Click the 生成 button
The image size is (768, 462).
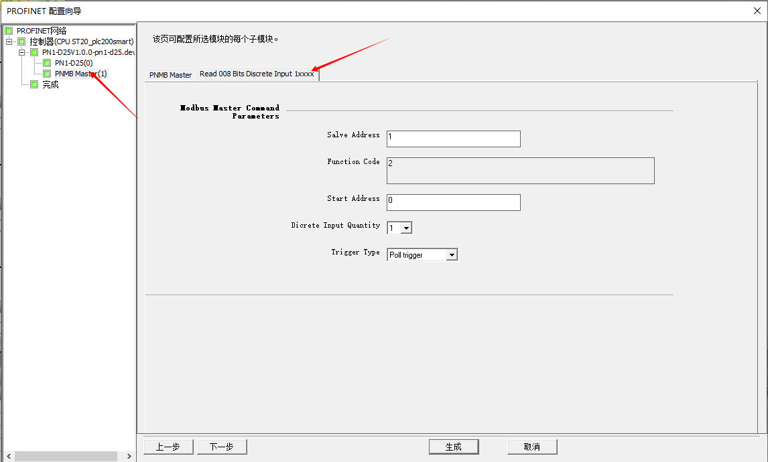click(454, 447)
